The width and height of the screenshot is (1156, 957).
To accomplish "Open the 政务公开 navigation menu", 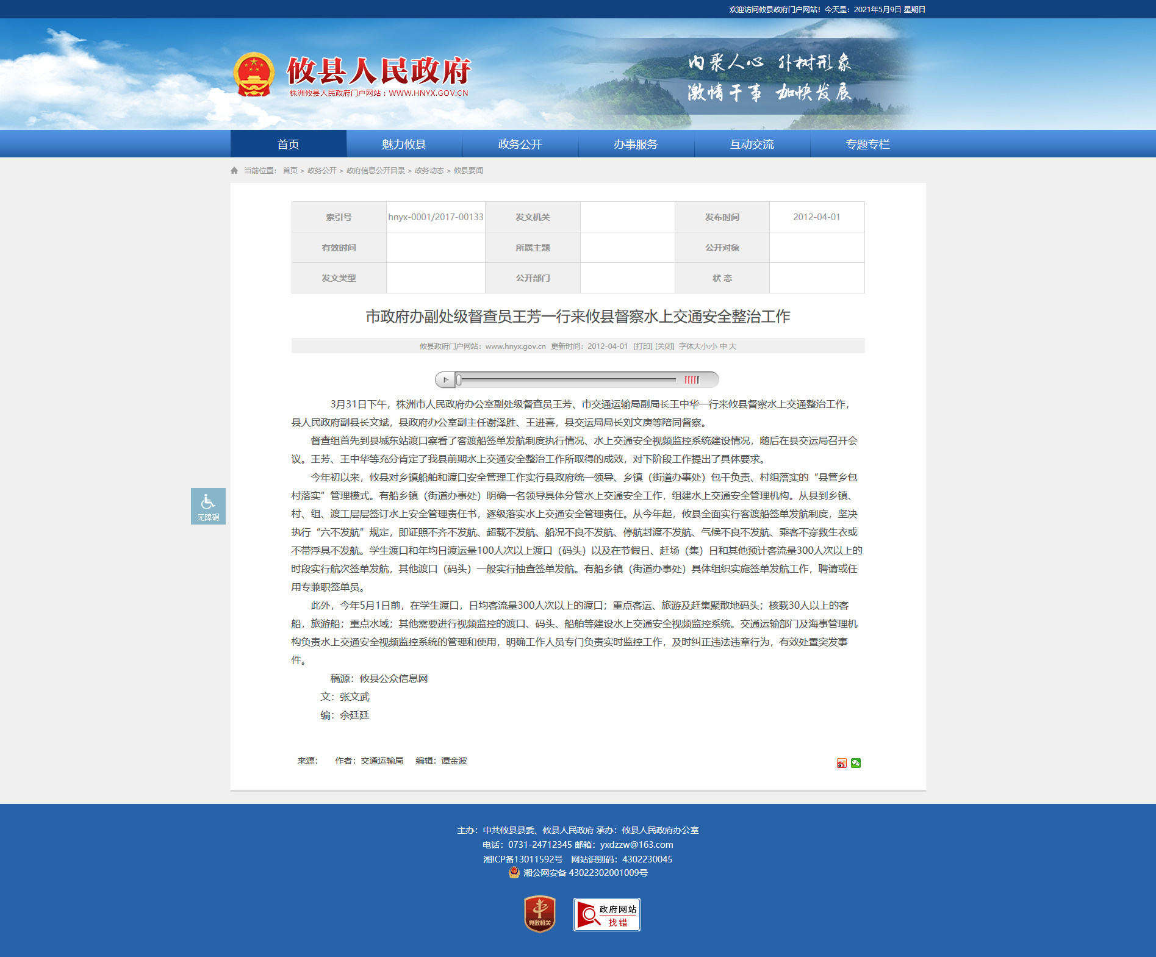I will [x=520, y=144].
